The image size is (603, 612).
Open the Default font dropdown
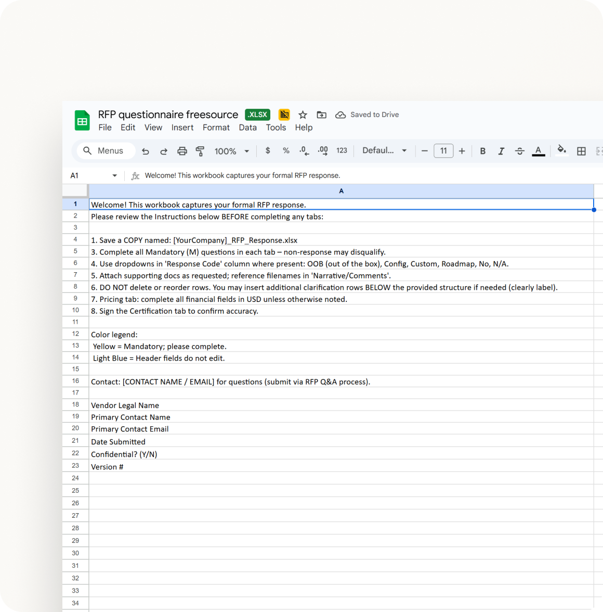[385, 151]
